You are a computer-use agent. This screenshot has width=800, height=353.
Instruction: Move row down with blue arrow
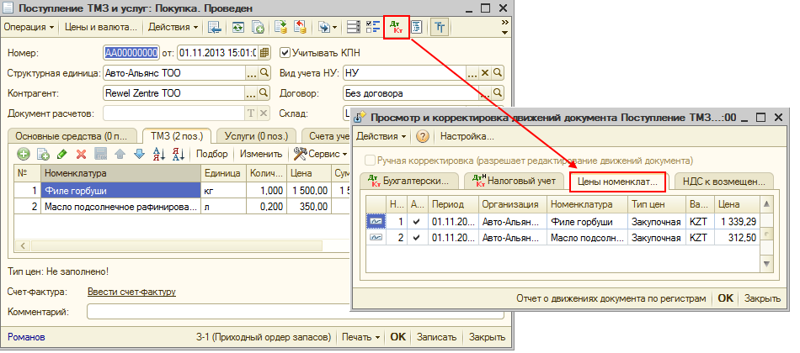139,154
